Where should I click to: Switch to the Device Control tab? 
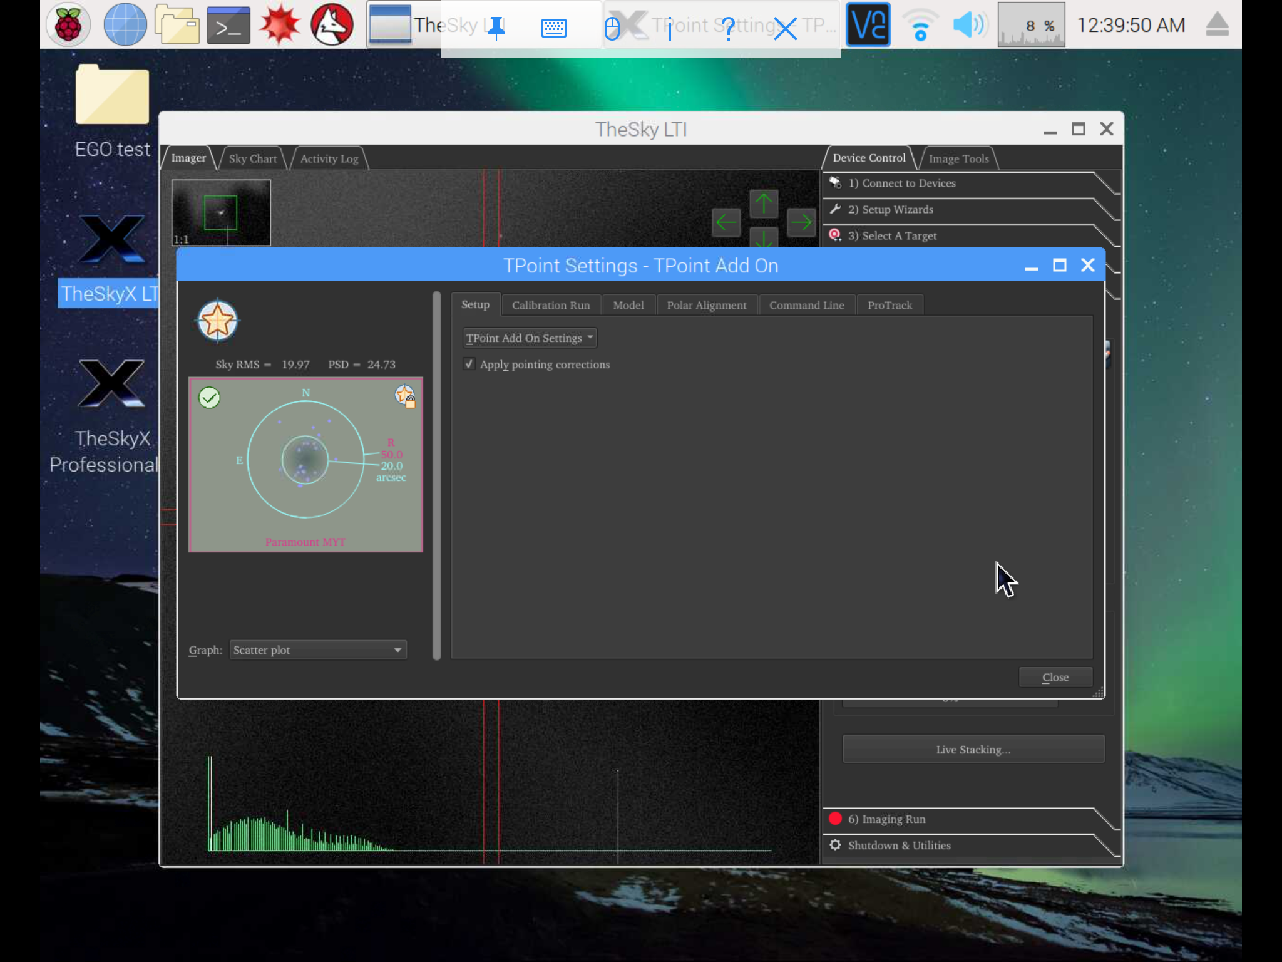tap(869, 158)
